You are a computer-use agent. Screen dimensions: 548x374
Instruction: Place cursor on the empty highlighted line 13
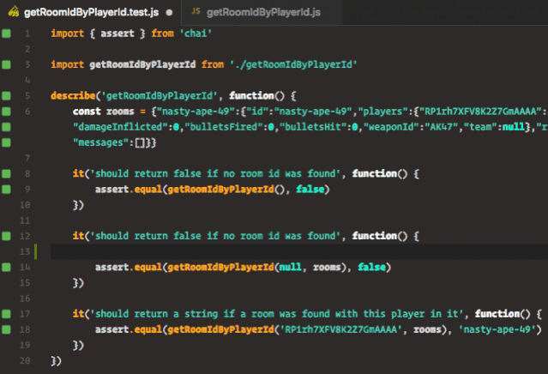point(257,251)
